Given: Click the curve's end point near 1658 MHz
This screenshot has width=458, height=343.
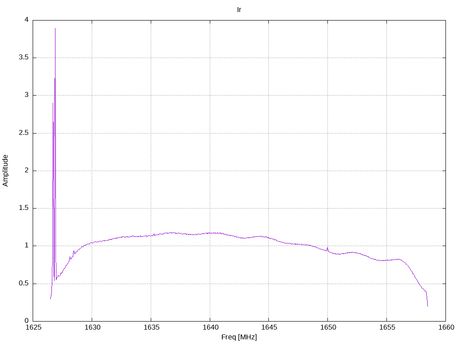Looking at the screenshot, I should click(428, 305).
